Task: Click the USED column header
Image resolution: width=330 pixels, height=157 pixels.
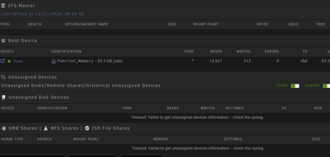Action: click(293, 24)
